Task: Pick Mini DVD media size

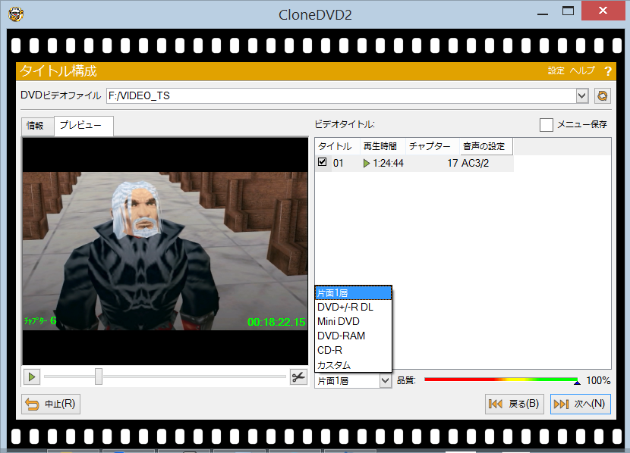Action: click(353, 321)
